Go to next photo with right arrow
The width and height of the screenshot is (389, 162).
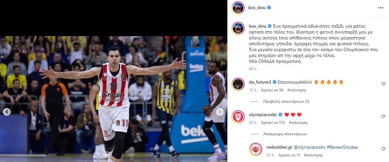point(220,112)
